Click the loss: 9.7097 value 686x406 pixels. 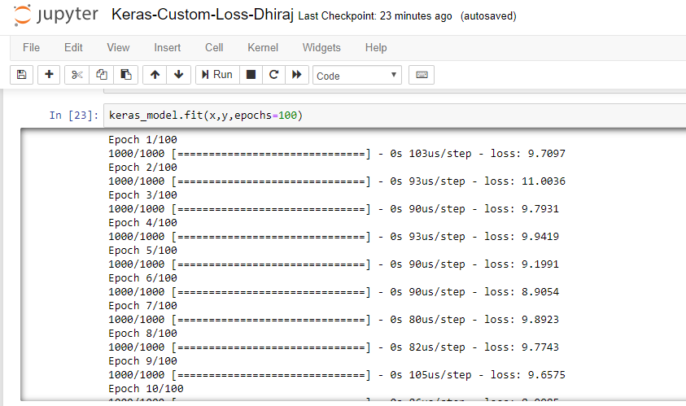click(x=527, y=154)
